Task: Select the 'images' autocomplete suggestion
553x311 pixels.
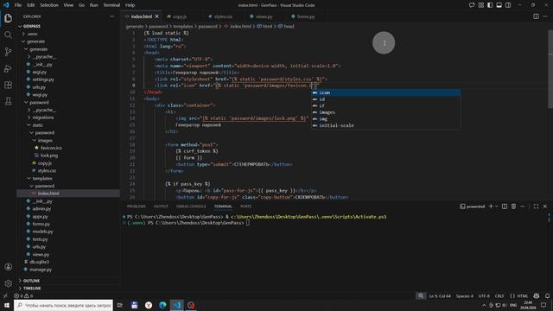Action: 385,112
